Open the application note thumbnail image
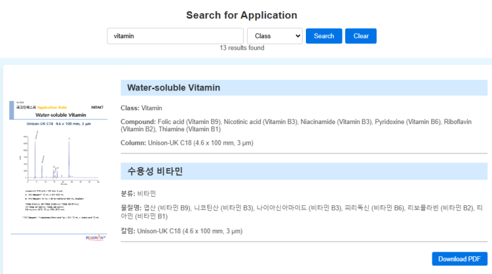 click(x=59, y=172)
